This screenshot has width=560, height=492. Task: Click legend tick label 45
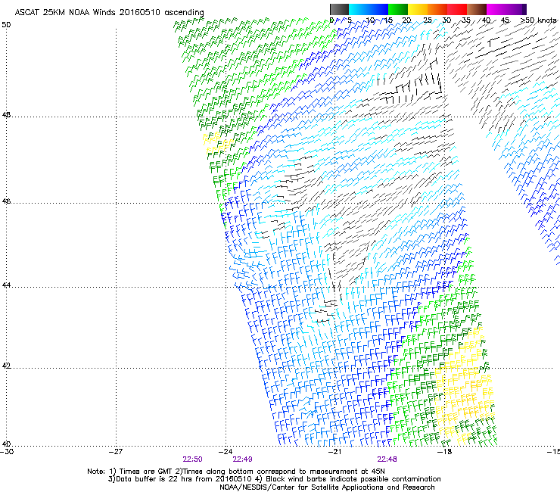tap(505, 20)
